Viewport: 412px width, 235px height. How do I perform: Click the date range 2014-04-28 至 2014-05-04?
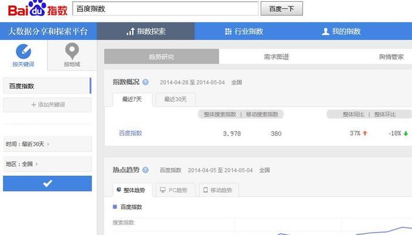coord(193,82)
